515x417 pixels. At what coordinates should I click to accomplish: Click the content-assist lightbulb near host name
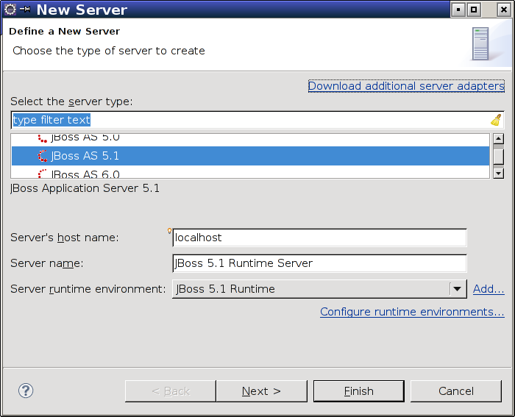[x=169, y=231]
